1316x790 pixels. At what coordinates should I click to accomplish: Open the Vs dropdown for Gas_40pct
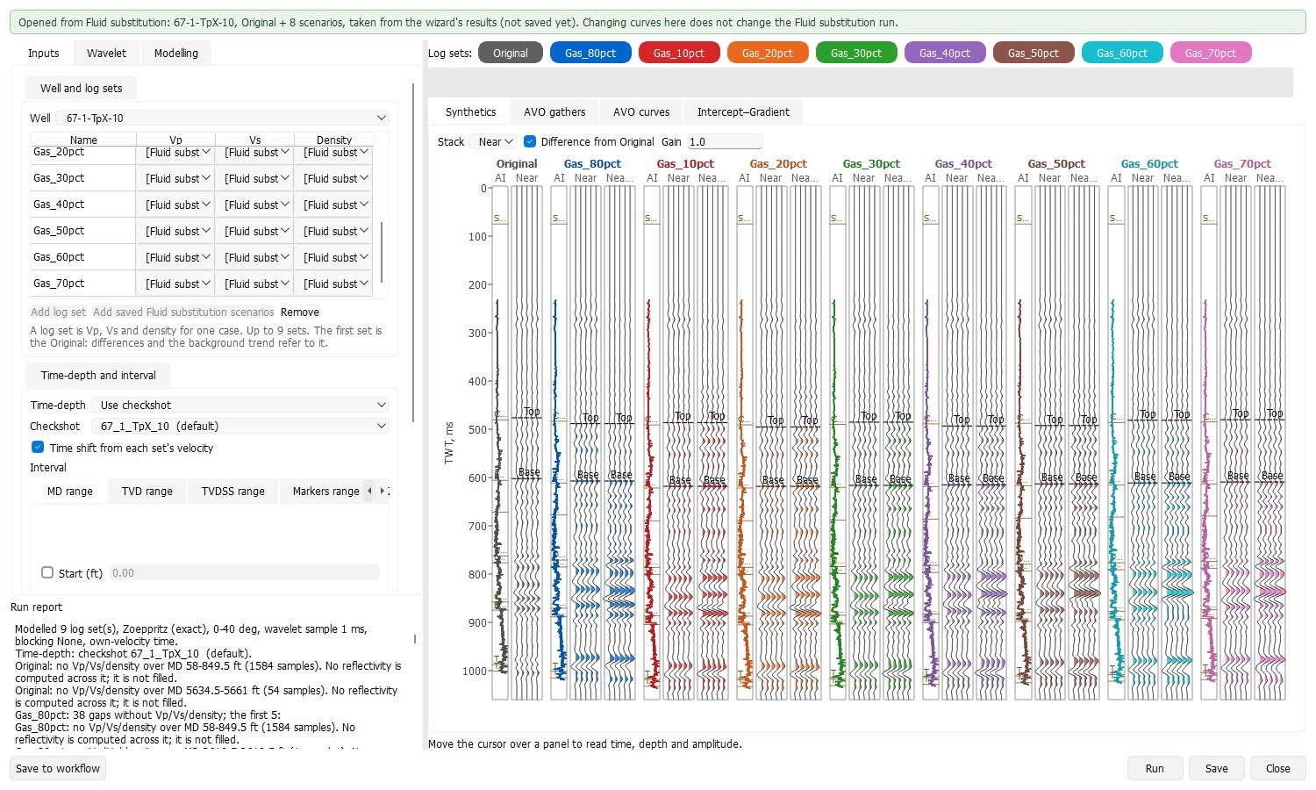pyautogui.click(x=254, y=205)
